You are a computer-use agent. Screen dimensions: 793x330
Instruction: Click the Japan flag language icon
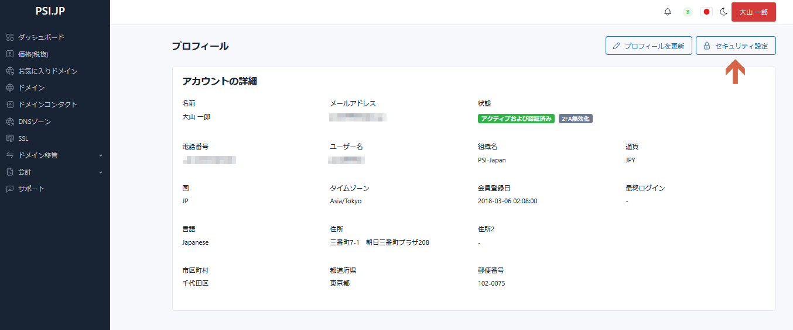tap(706, 12)
